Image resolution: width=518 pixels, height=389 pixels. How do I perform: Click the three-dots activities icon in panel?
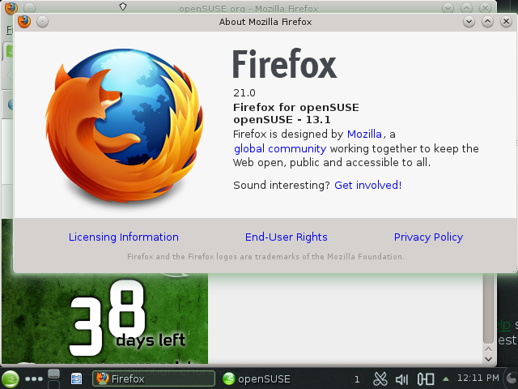point(34,379)
